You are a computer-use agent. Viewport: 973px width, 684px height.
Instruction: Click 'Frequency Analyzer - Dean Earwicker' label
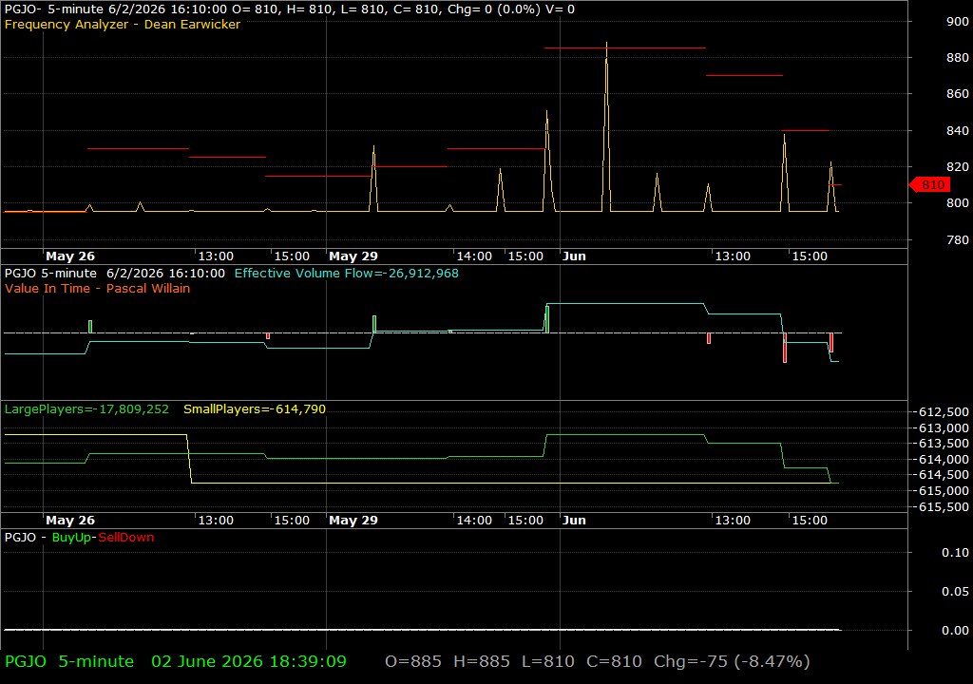pos(123,24)
